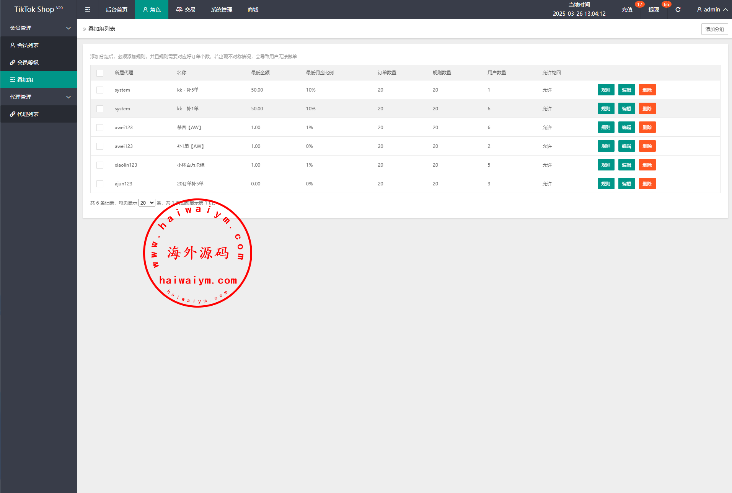Image resolution: width=732 pixels, height=493 pixels.
Task: Open 会员列表 in the sidebar
Action: pyautogui.click(x=28, y=45)
